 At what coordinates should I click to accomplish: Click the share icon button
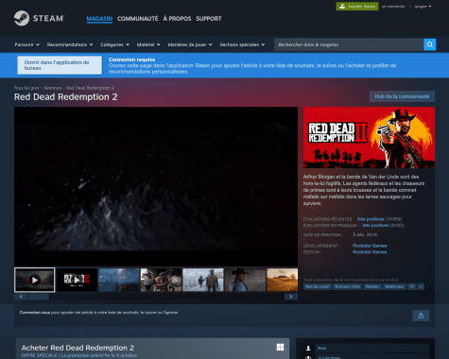(421, 316)
